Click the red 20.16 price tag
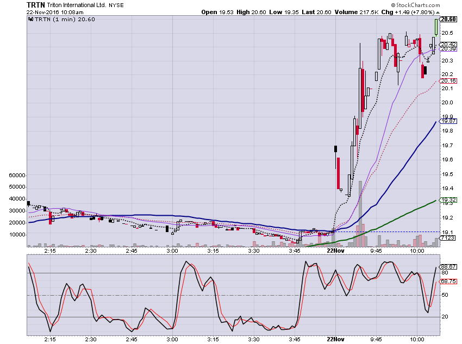 coord(448,81)
